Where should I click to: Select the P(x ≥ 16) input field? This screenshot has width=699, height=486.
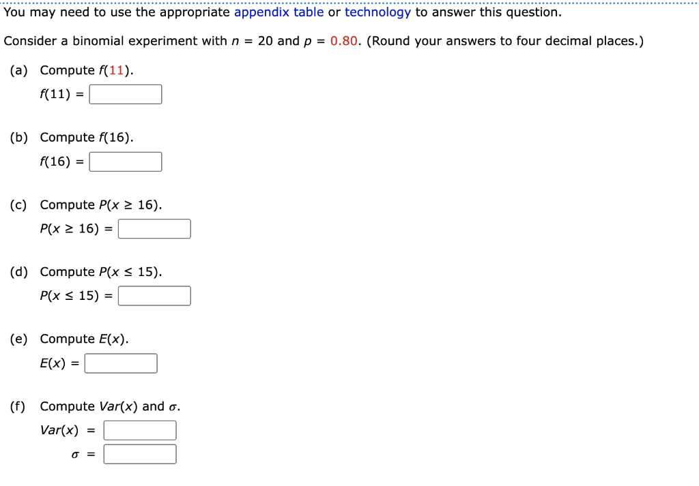(154, 228)
